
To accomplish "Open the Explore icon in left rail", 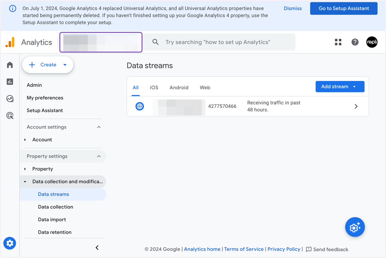I will pos(10,99).
